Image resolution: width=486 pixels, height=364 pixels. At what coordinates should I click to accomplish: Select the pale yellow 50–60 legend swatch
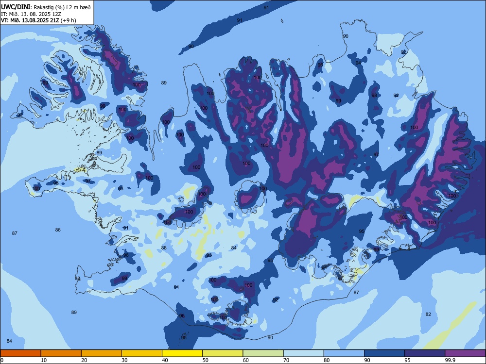pyautogui.click(x=223, y=353)
